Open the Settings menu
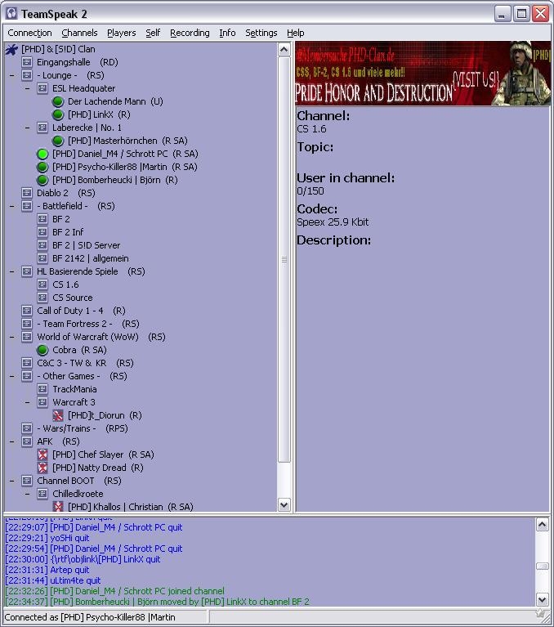 click(x=261, y=33)
